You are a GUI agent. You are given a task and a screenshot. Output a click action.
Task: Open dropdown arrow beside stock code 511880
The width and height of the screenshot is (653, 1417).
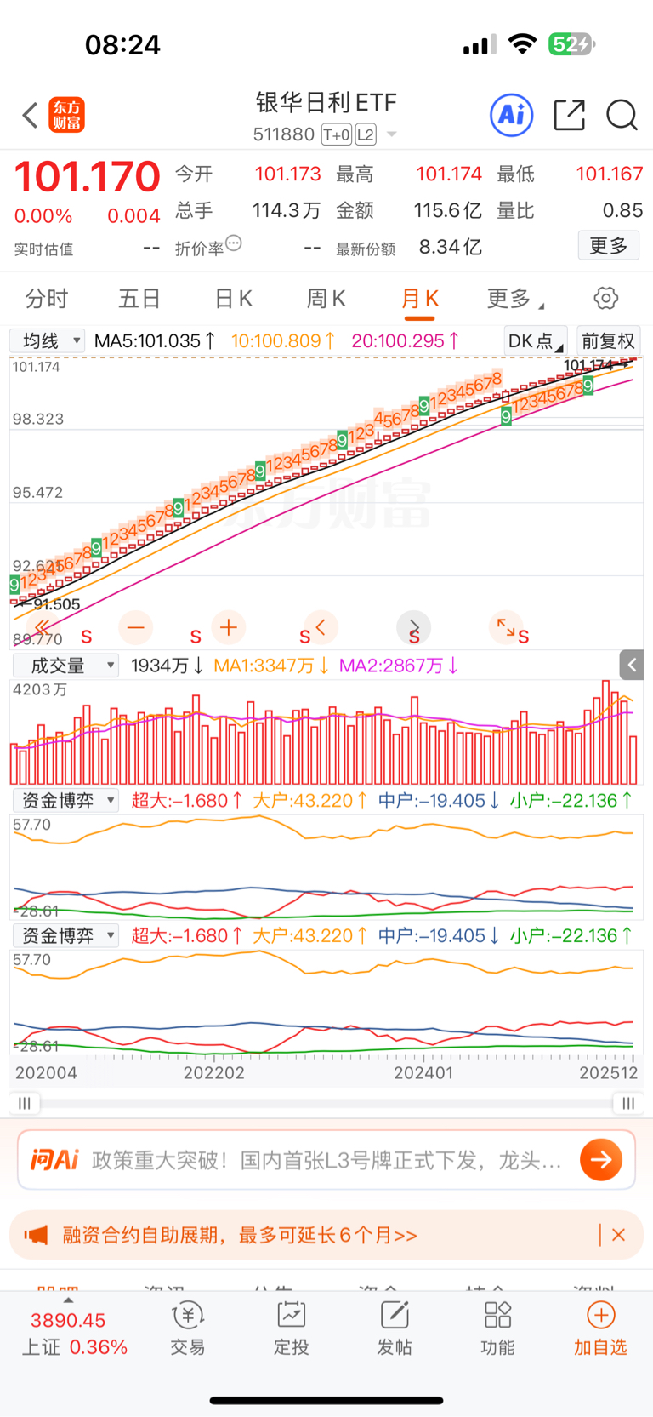click(x=392, y=134)
